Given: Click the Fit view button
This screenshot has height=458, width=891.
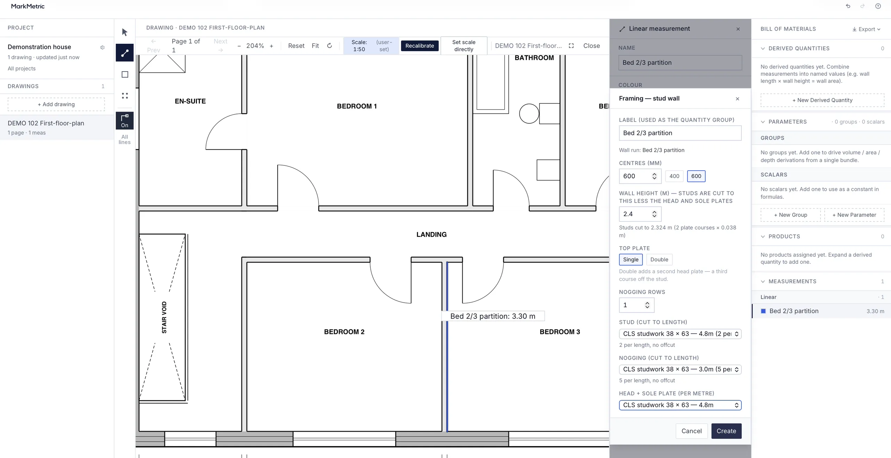Looking at the screenshot, I should pyautogui.click(x=315, y=46).
